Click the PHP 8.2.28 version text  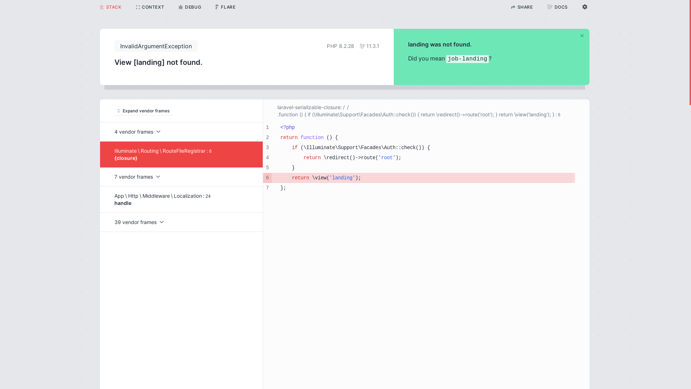[x=340, y=46]
